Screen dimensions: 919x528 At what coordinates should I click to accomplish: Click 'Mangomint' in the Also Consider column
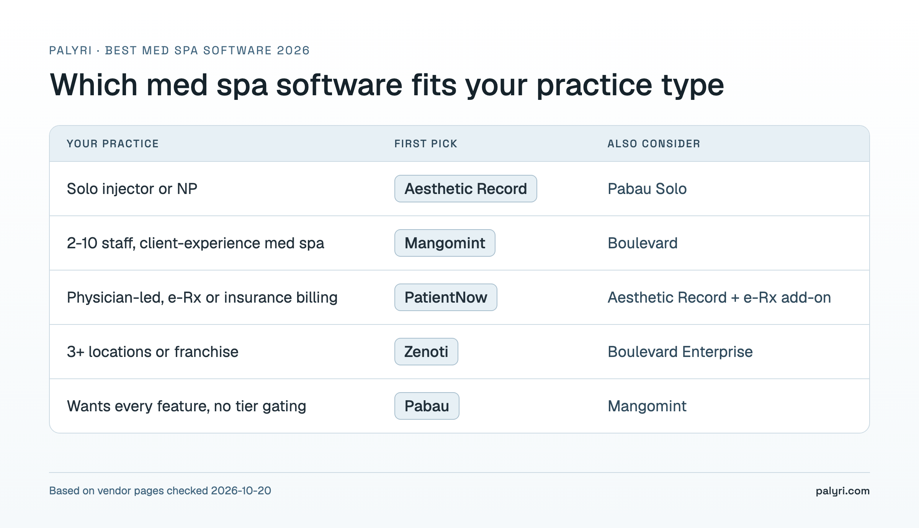point(647,406)
